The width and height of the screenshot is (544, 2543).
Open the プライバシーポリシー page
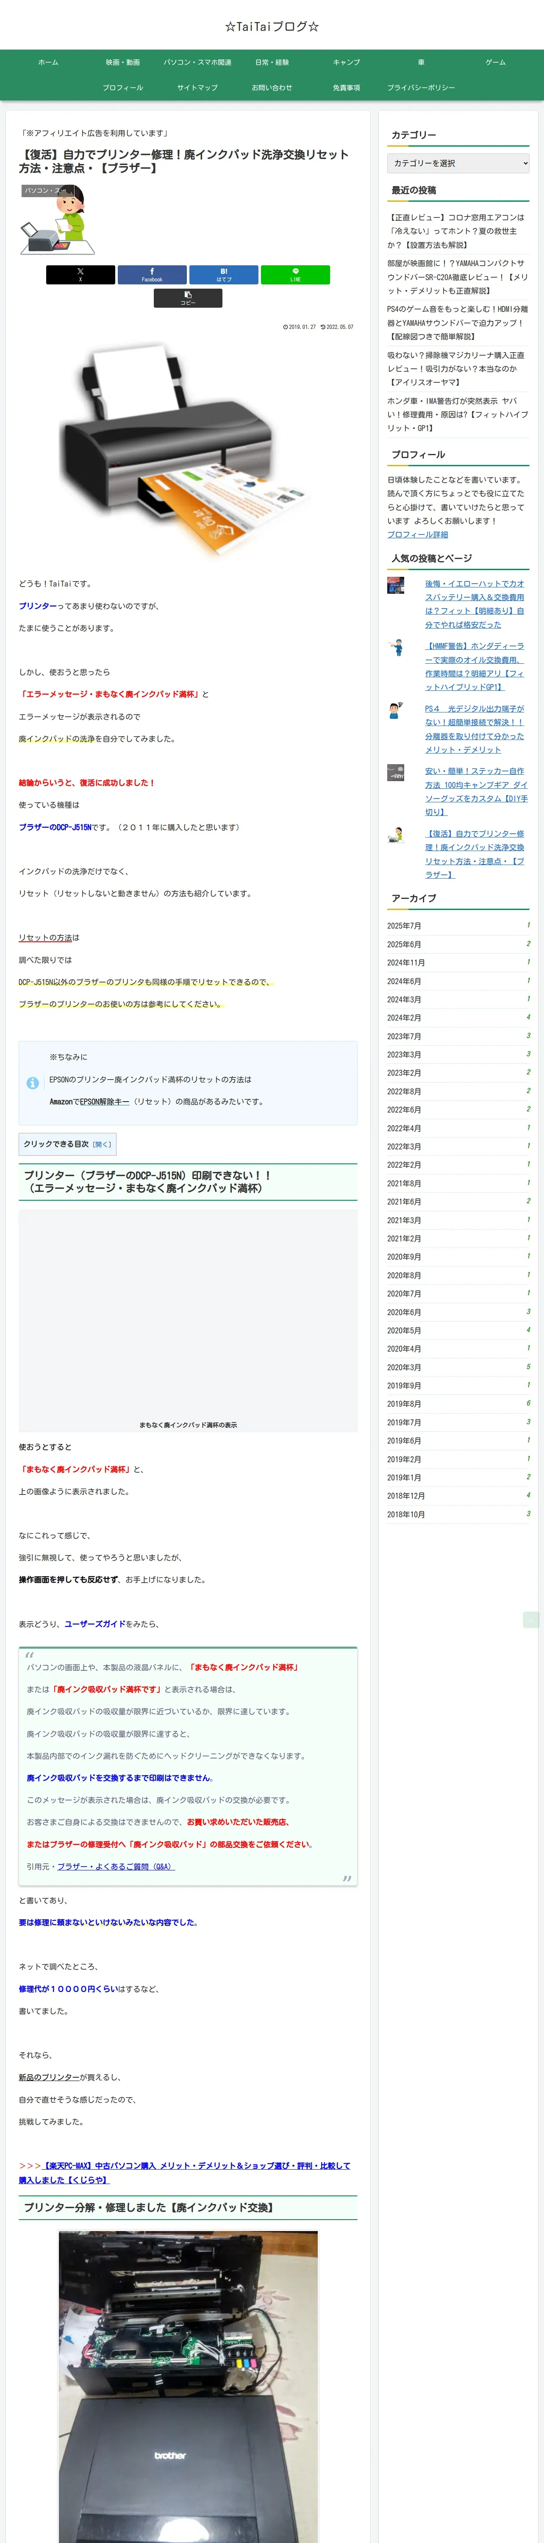pos(421,88)
